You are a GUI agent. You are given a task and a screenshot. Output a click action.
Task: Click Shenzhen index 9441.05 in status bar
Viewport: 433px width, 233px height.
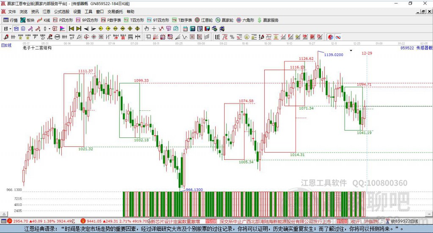pyautogui.click(x=94, y=221)
